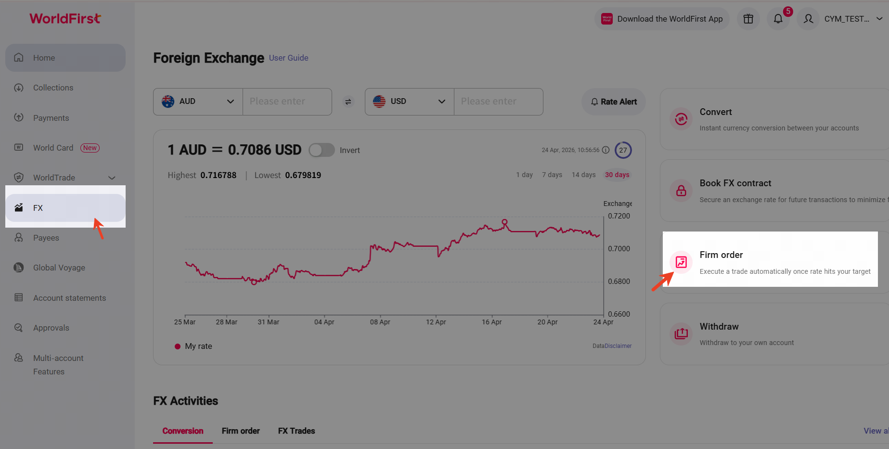Click the Account statements icon
The width and height of the screenshot is (889, 449).
point(19,297)
